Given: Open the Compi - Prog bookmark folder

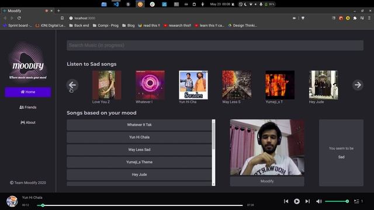Looking at the screenshot, I should click(x=105, y=26).
